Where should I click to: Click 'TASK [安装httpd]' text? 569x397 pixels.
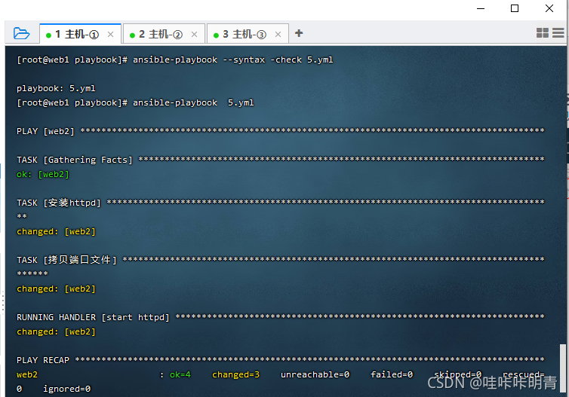58,203
